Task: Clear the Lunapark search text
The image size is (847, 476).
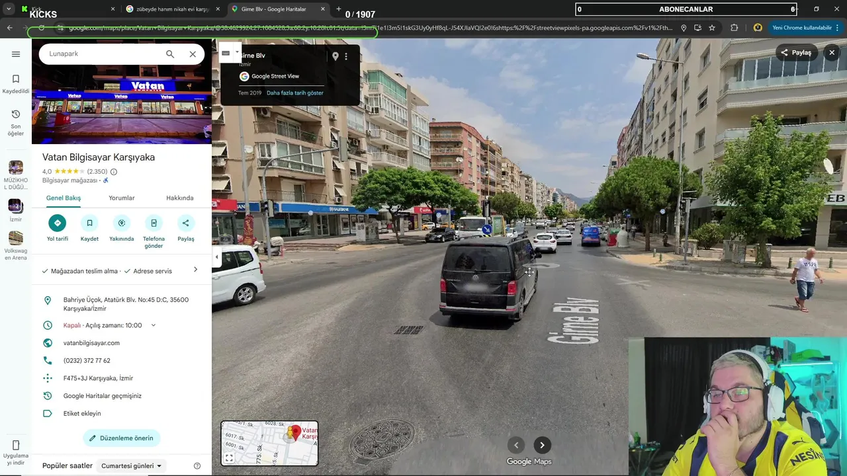Action: 193,54
